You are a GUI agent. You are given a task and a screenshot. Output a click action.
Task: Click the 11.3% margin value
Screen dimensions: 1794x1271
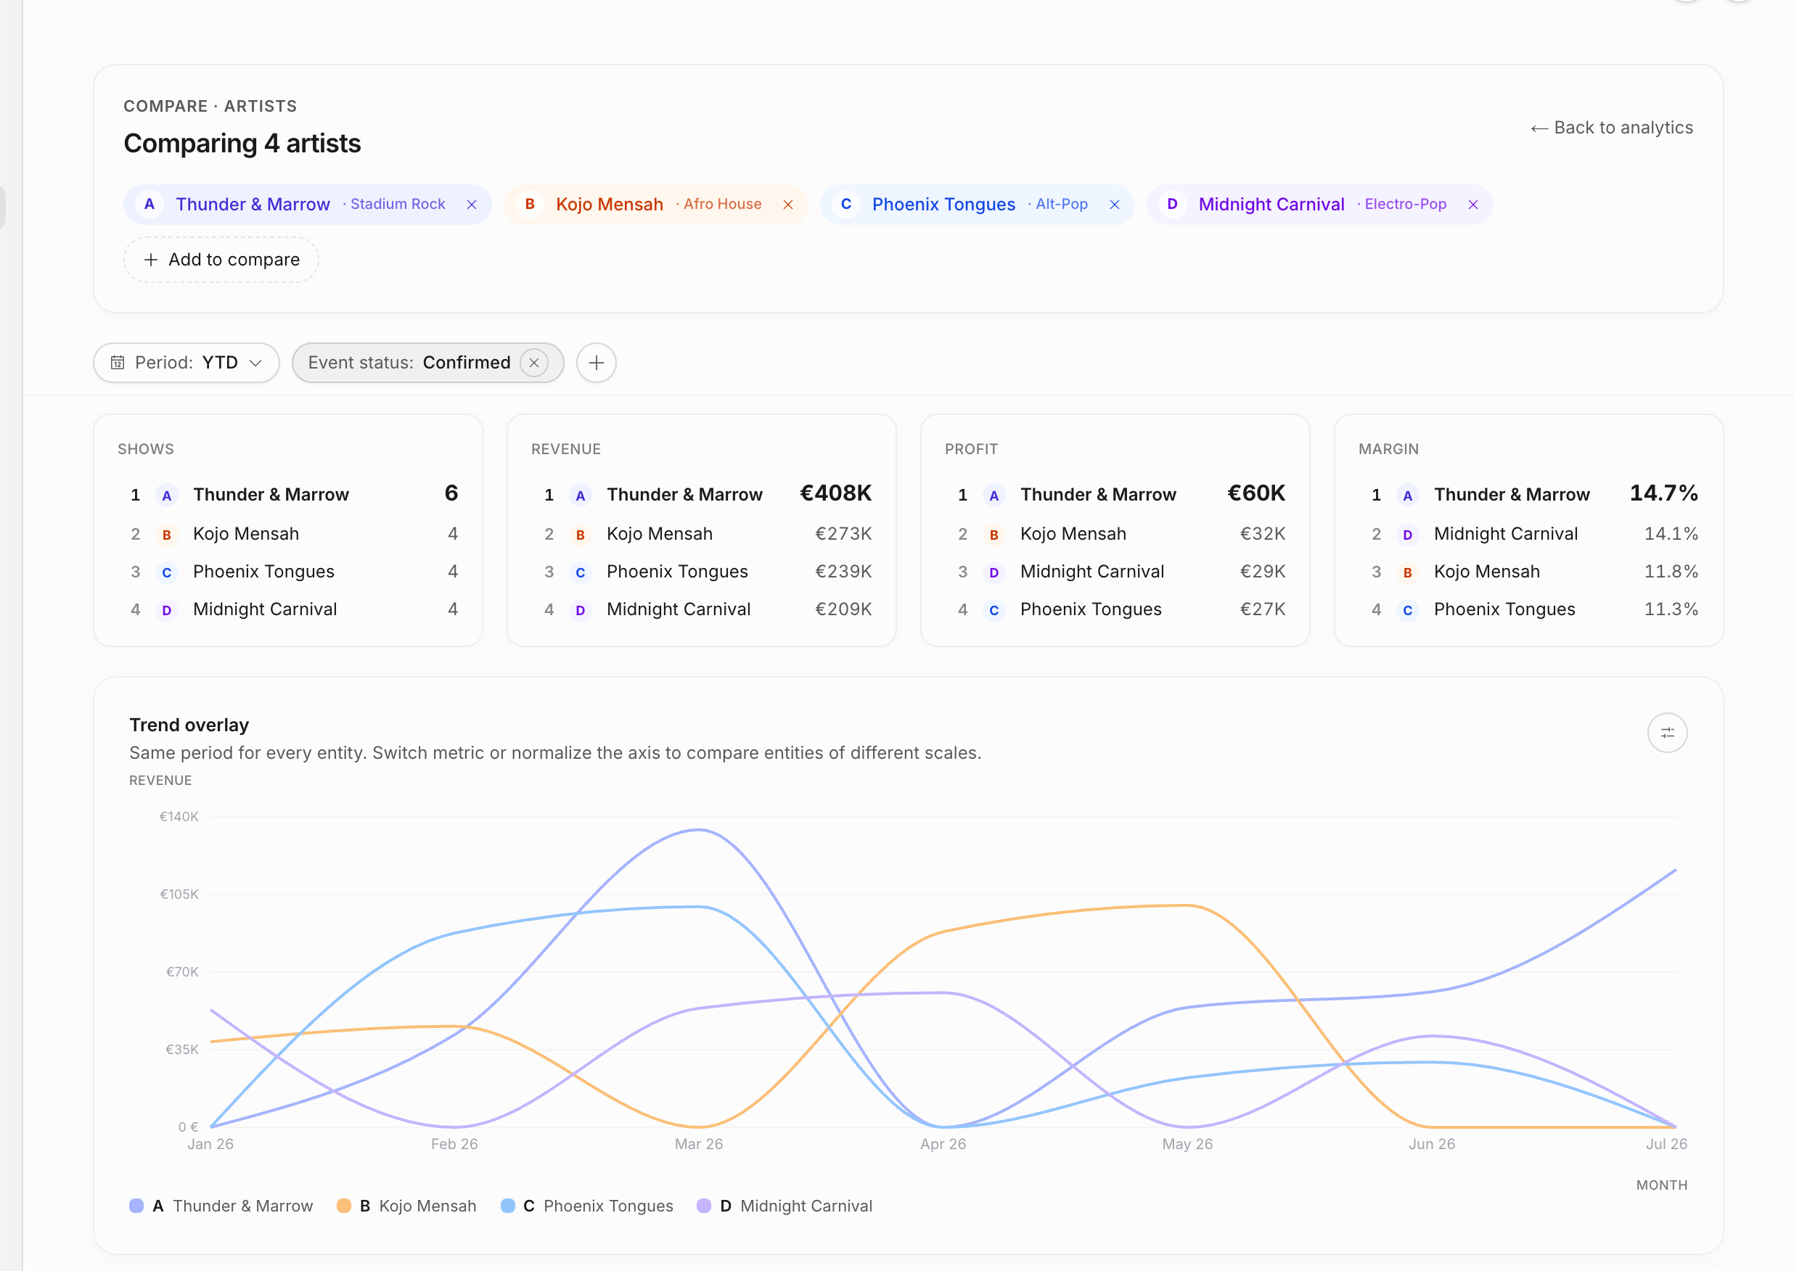click(1671, 609)
